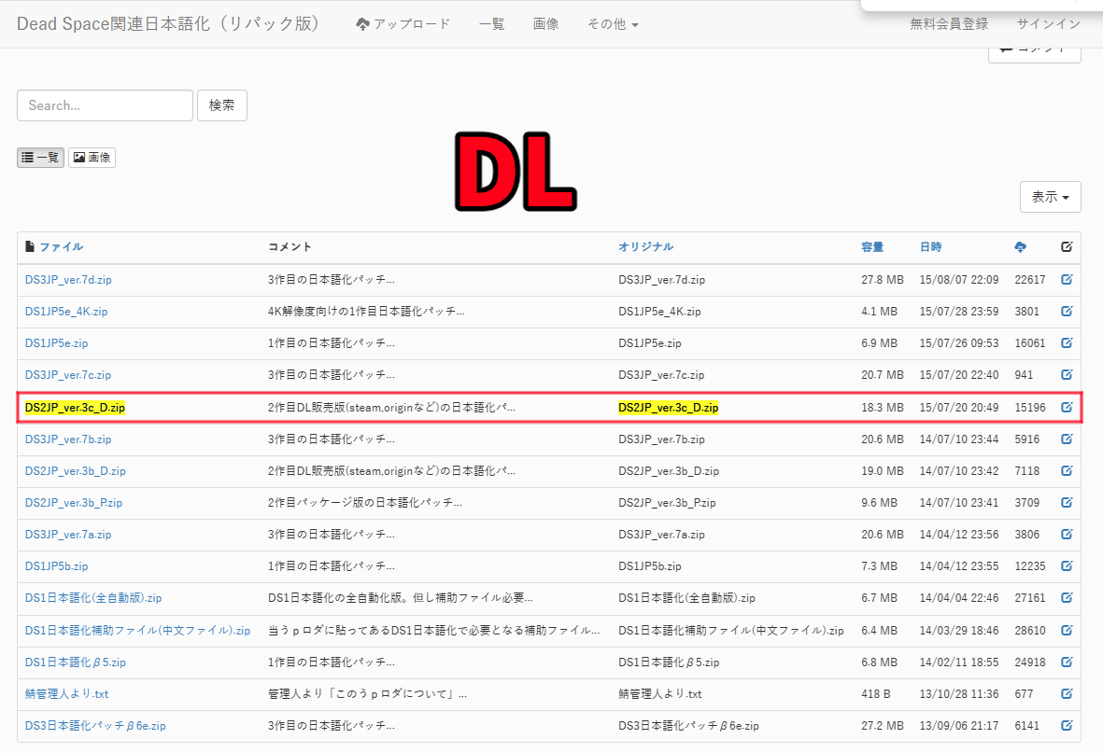Open the 表示 dropdown
The height and width of the screenshot is (753, 1103).
(1050, 197)
